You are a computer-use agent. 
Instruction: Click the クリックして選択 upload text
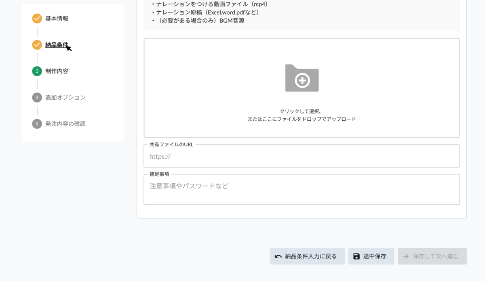pos(301,111)
